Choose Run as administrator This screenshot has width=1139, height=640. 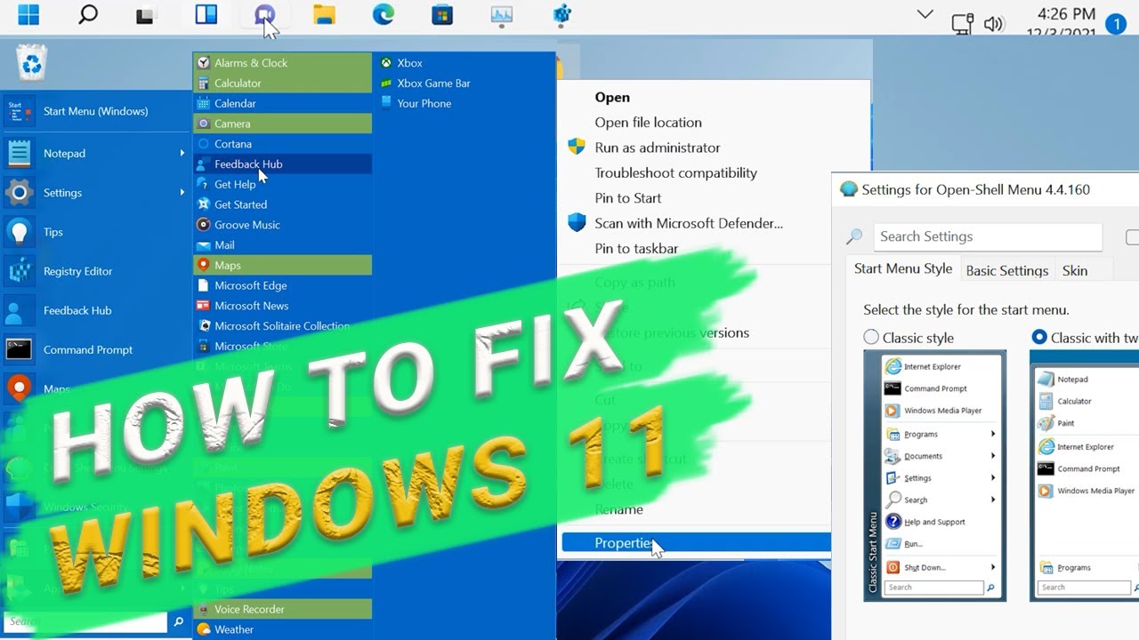pos(658,148)
